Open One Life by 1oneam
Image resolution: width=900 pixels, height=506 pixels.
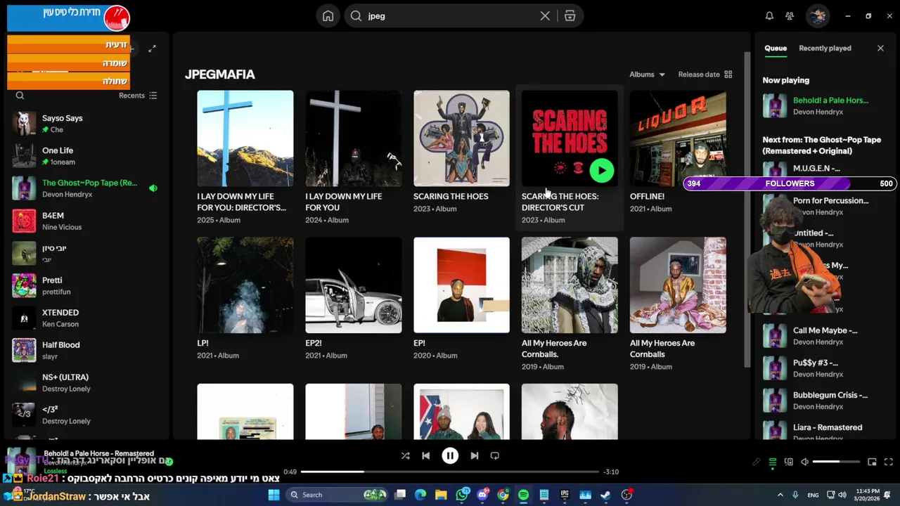[x=86, y=156]
